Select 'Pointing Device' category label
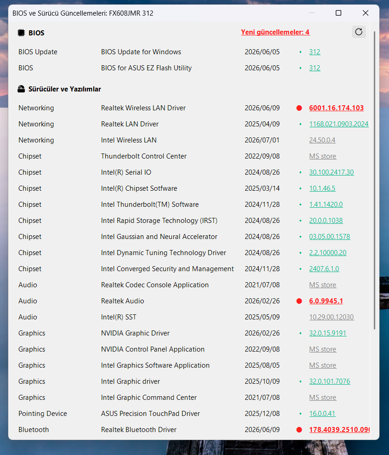Screen dimensions: 389x455 (x=43, y=414)
